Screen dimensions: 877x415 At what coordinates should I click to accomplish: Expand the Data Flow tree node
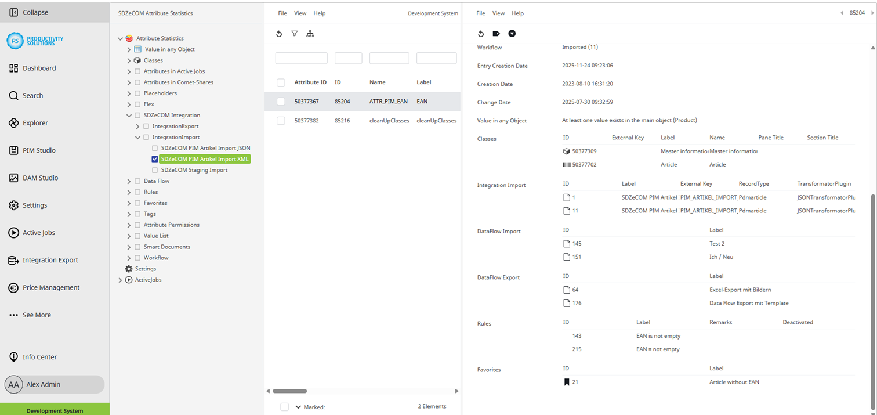point(129,181)
